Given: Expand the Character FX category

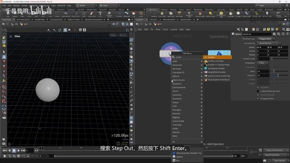Looking at the screenshot, I should point(187,72).
